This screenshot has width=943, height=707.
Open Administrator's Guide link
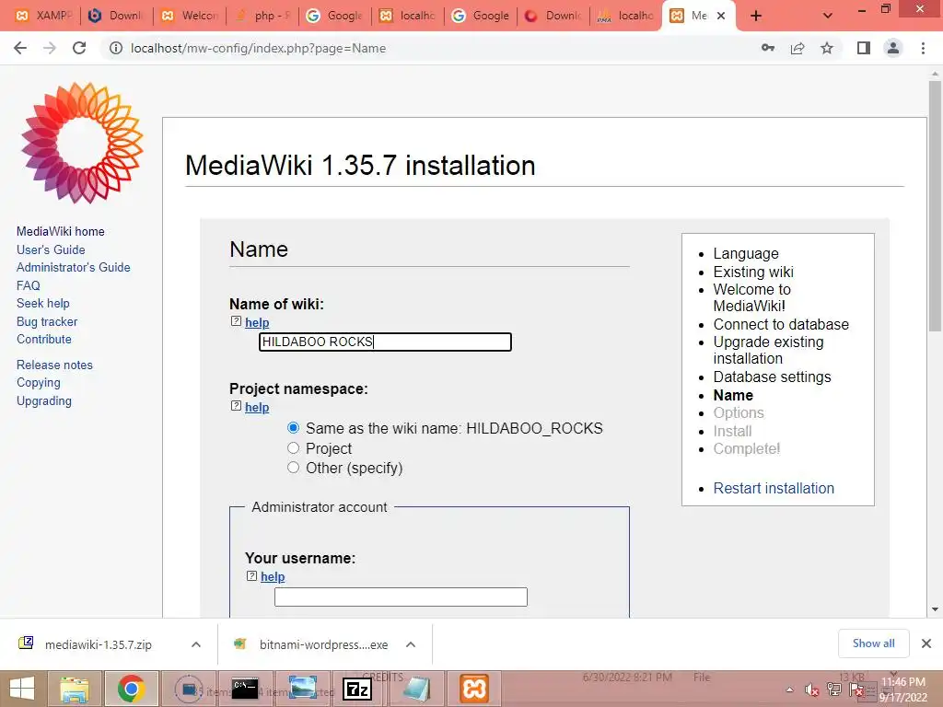click(74, 267)
